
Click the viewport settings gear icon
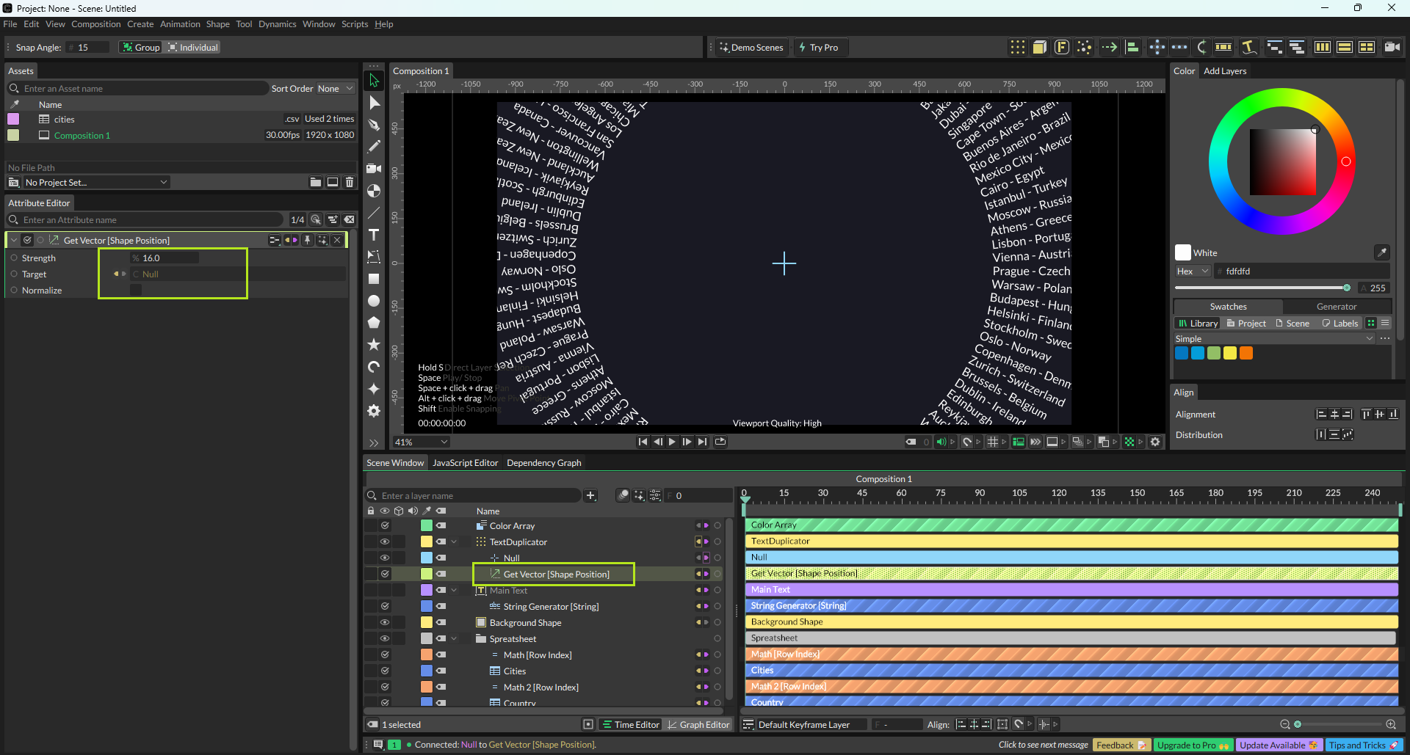pos(1155,442)
